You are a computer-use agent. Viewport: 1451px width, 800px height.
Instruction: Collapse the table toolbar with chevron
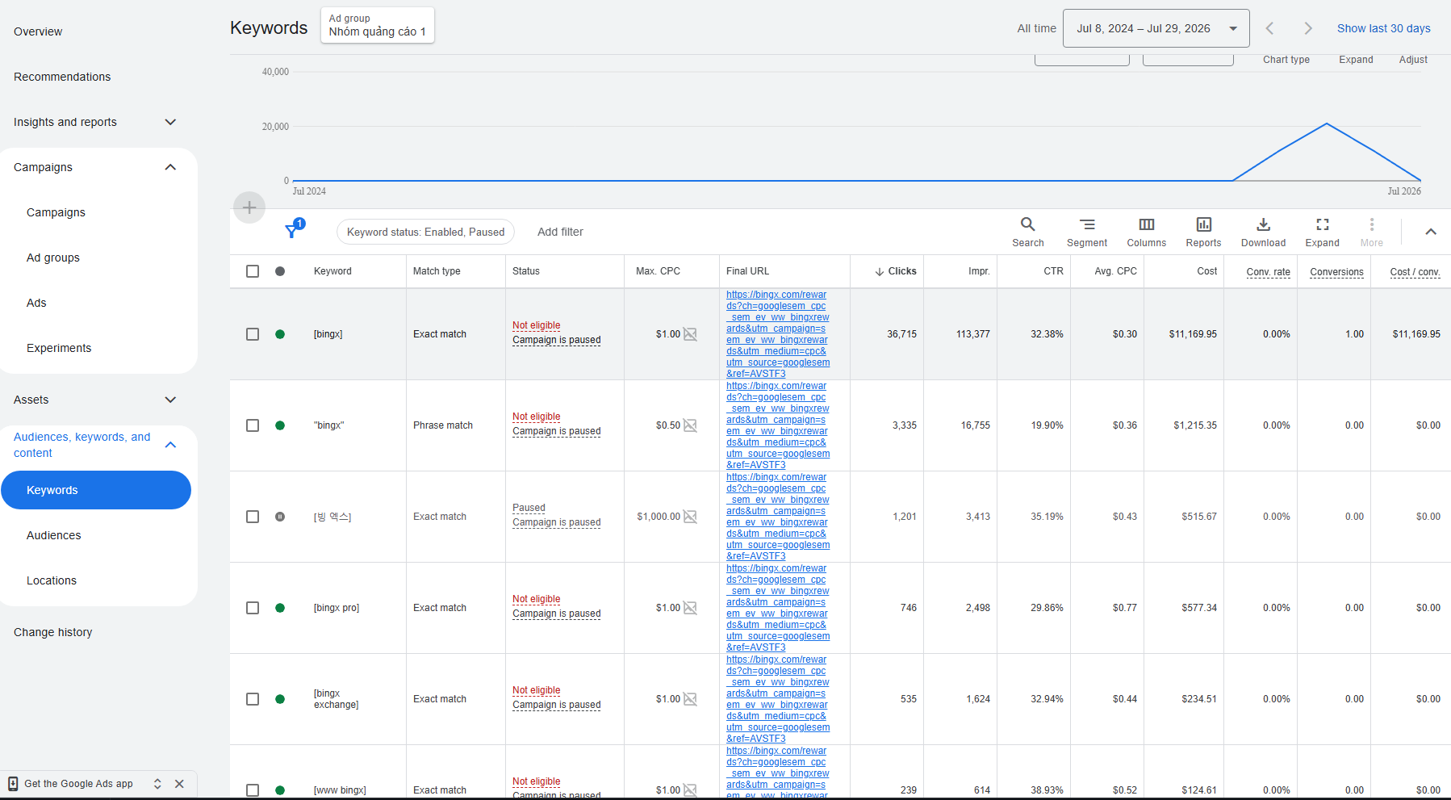(x=1430, y=232)
